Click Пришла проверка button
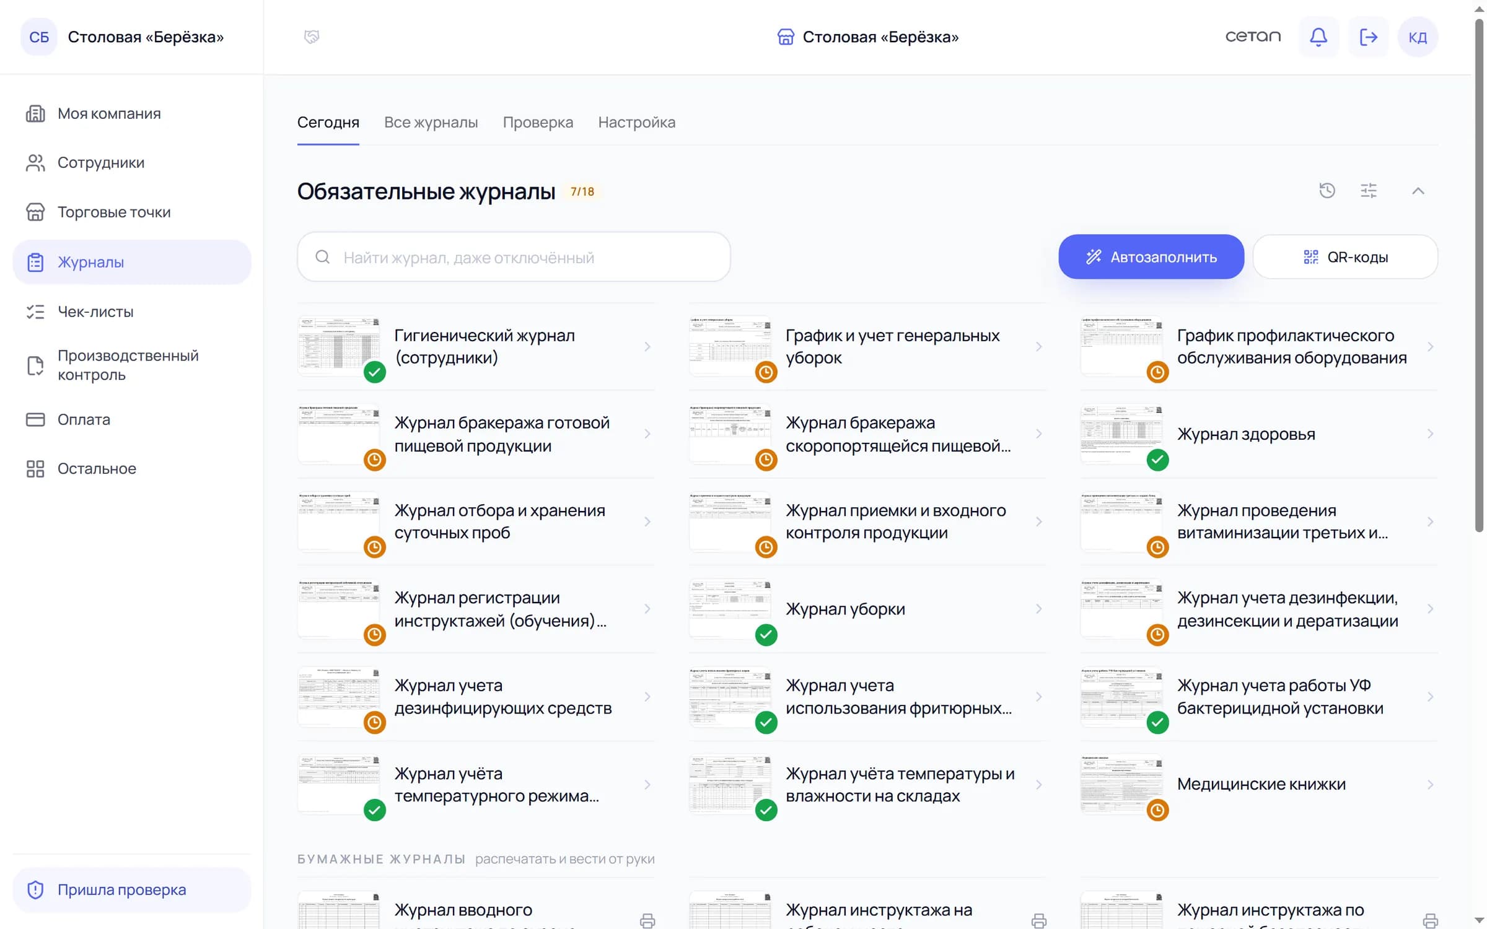This screenshot has height=929, width=1487. [x=131, y=890]
